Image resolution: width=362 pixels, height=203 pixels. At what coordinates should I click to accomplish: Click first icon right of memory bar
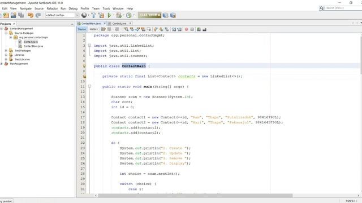(x=166, y=15)
